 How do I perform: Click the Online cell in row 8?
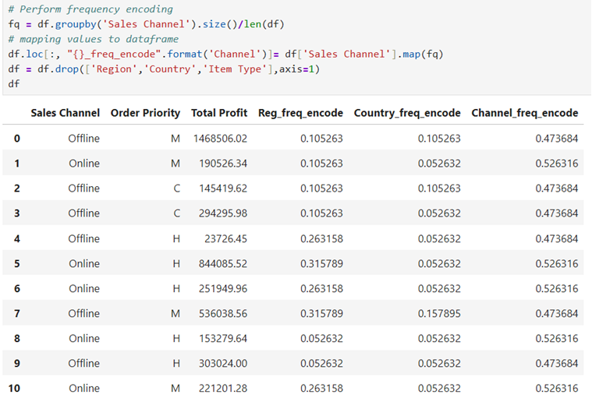click(x=84, y=338)
